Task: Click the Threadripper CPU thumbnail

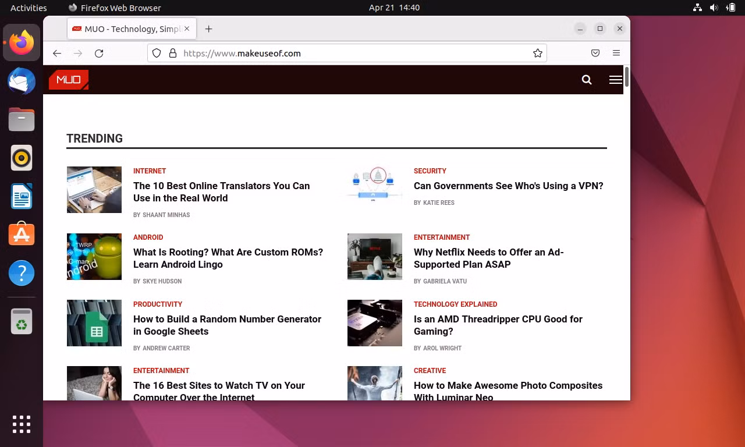Action: coord(375,323)
